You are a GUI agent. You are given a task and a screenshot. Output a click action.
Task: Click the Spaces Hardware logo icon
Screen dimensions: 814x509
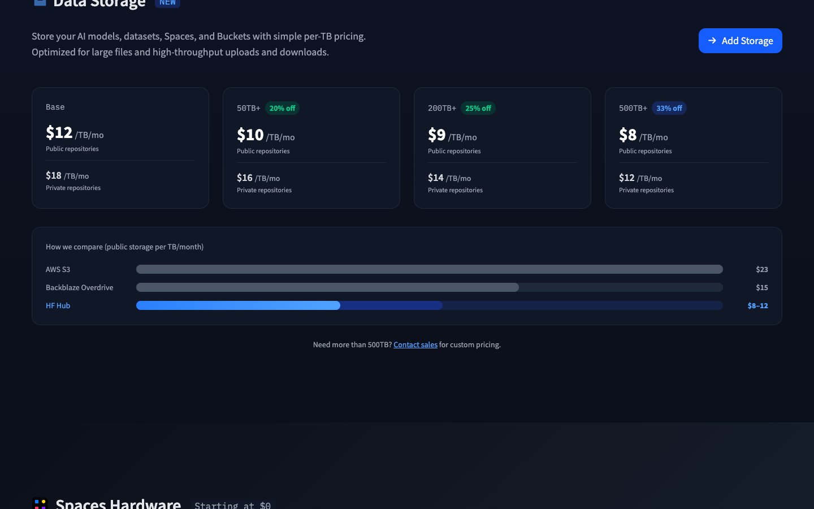tap(40, 503)
